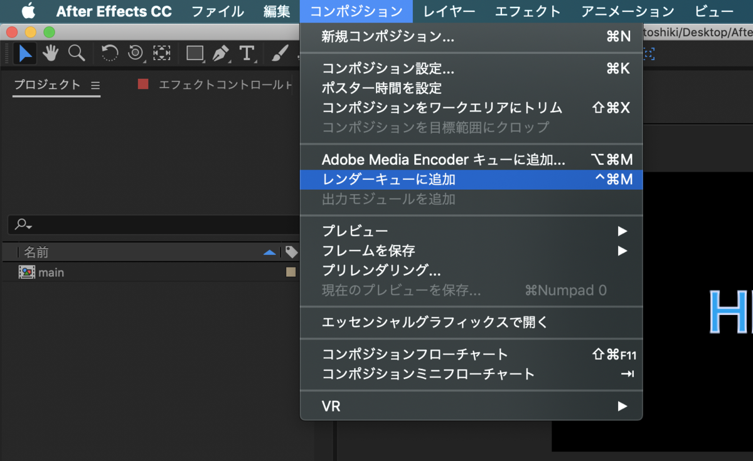The width and height of the screenshot is (753, 461).
Task: Select the Hand tool
Action: (51, 54)
